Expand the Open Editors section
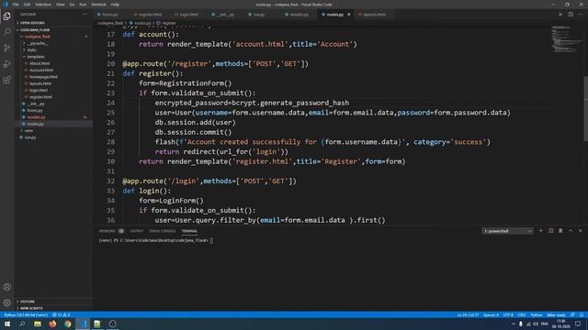The image size is (588, 330). pos(32,23)
